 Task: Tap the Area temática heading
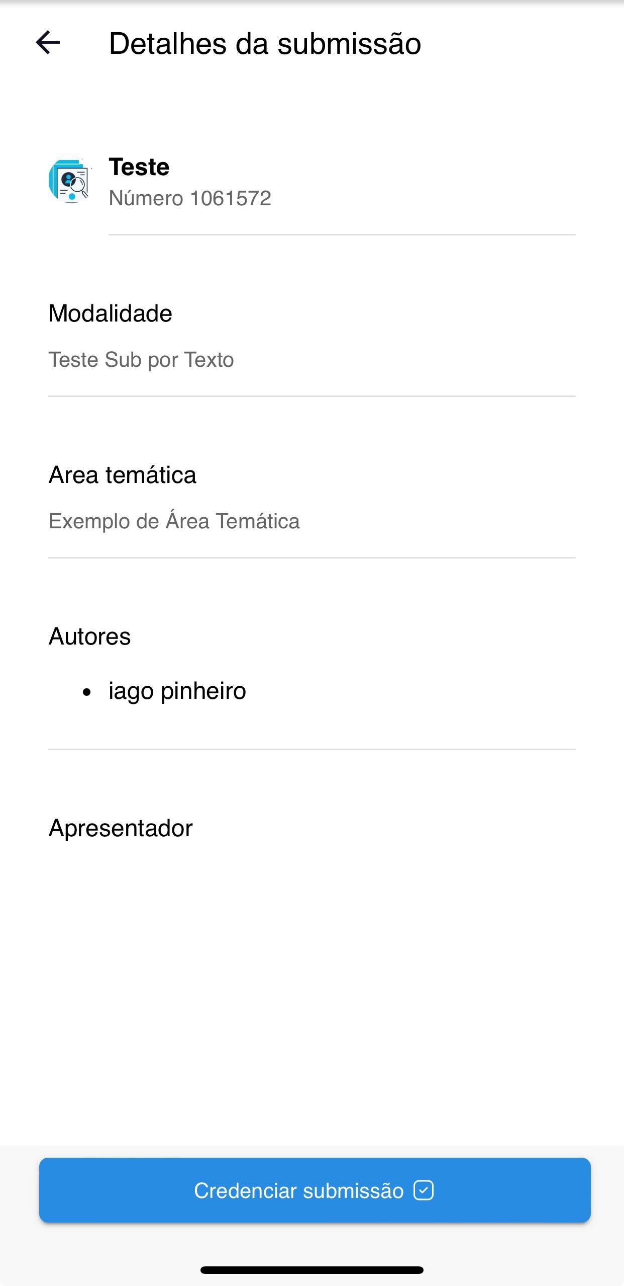click(x=122, y=475)
